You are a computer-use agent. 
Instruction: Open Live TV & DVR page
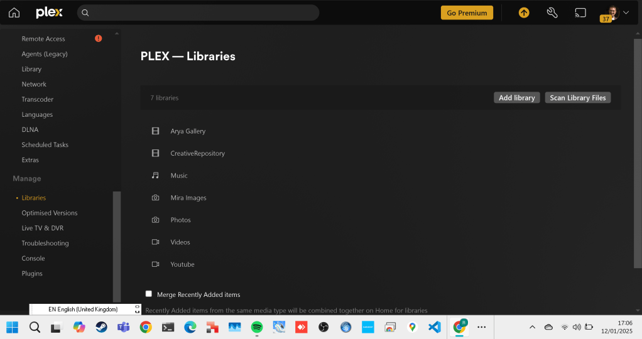click(43, 228)
